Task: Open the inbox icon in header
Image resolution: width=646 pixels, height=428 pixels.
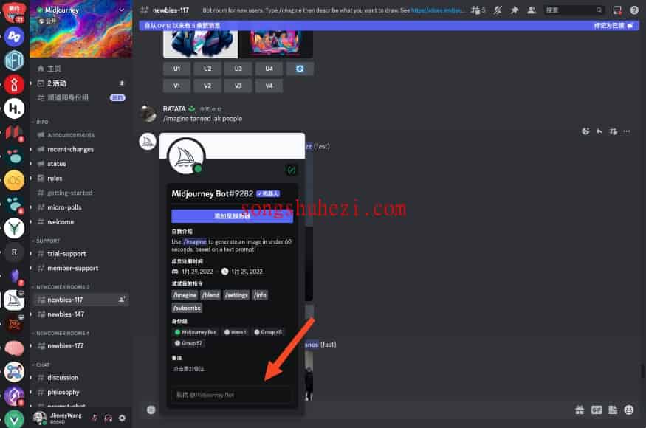Action: point(617,10)
